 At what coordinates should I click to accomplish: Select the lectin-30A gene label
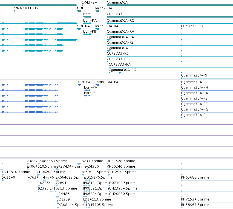pos(104,8)
